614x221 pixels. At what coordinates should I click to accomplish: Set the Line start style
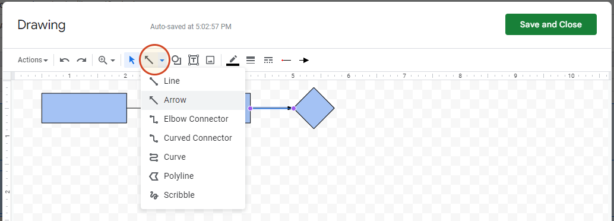tap(286, 60)
